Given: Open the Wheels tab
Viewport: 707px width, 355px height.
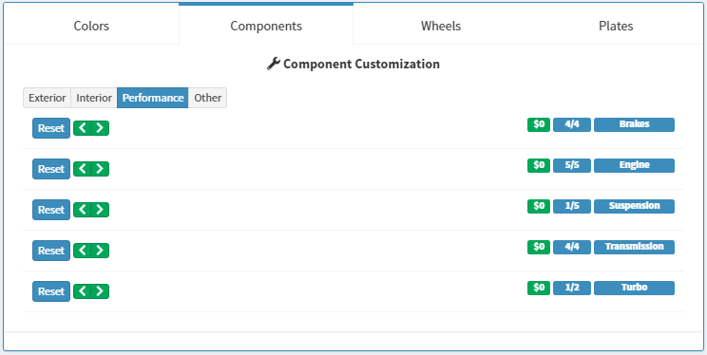Looking at the screenshot, I should [441, 26].
